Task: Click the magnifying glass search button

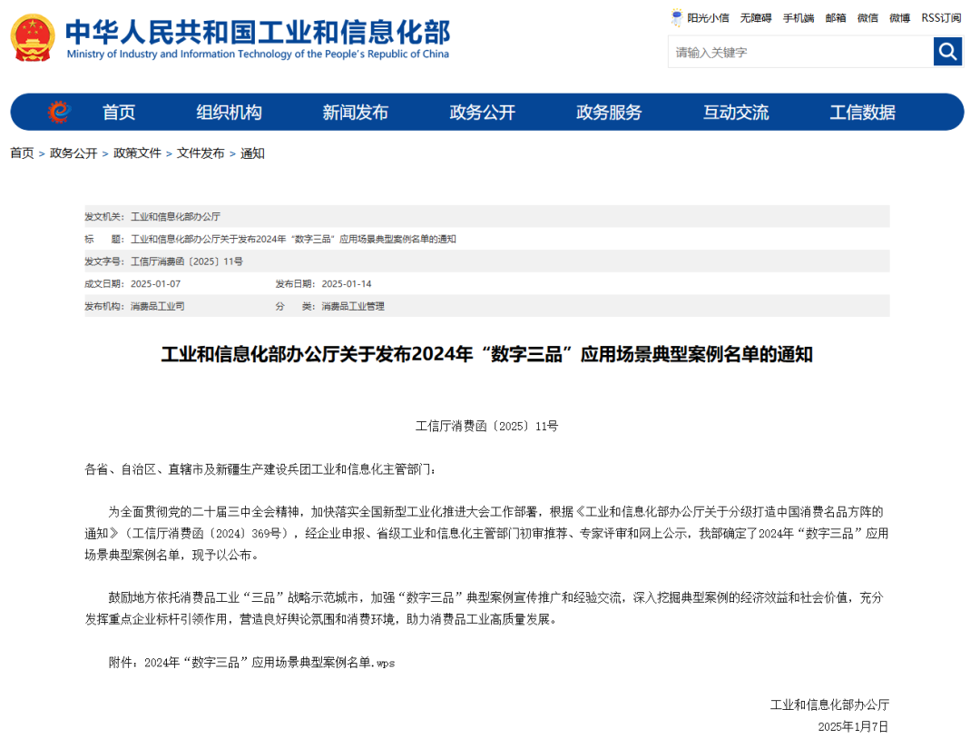Action: (947, 52)
